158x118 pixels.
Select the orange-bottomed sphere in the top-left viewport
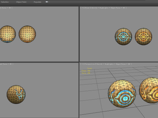pos(27,34)
